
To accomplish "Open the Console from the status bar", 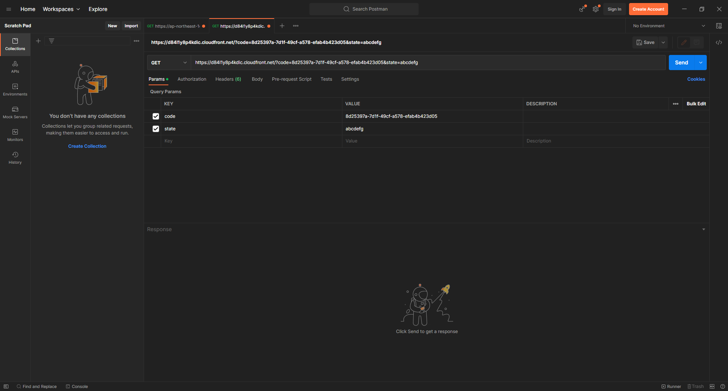I will click(77, 386).
